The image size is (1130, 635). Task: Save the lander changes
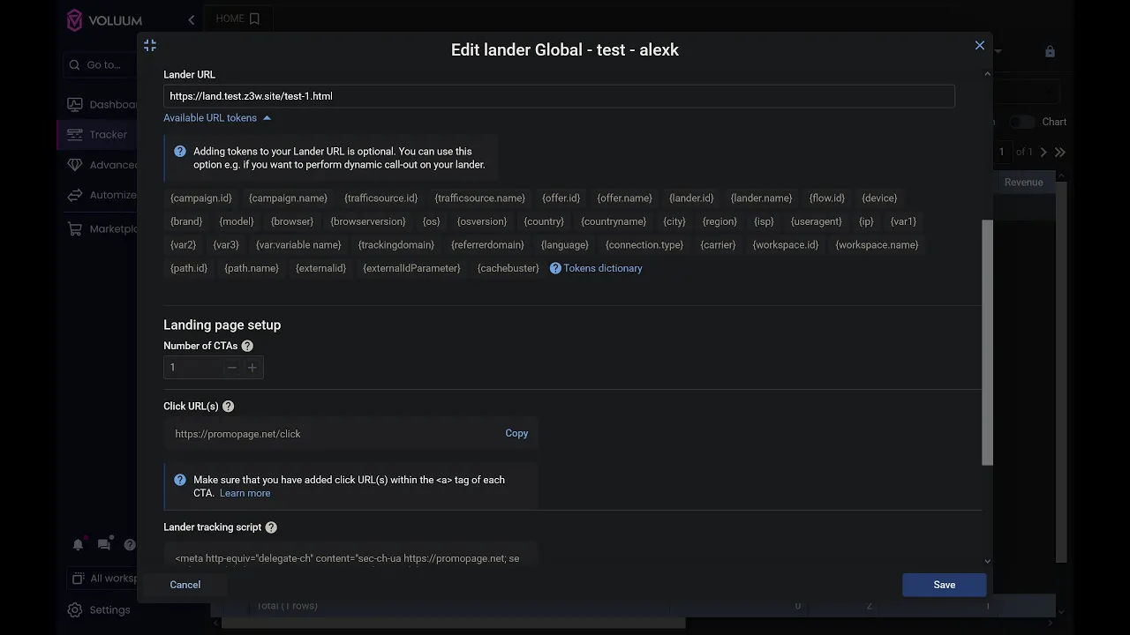click(x=944, y=585)
